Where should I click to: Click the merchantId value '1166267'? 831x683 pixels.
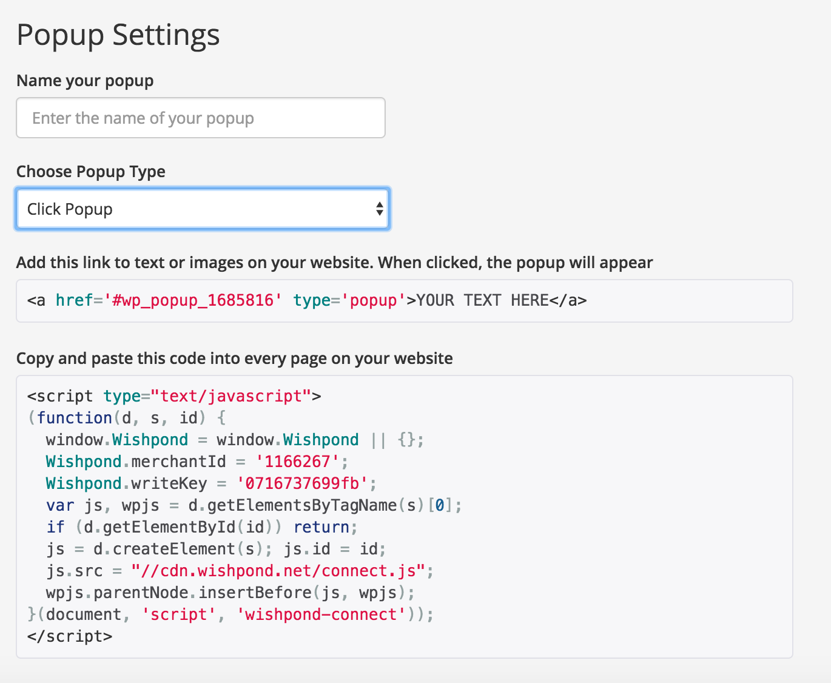(x=297, y=462)
